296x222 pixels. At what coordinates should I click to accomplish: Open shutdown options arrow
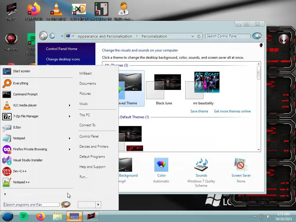click(98, 204)
